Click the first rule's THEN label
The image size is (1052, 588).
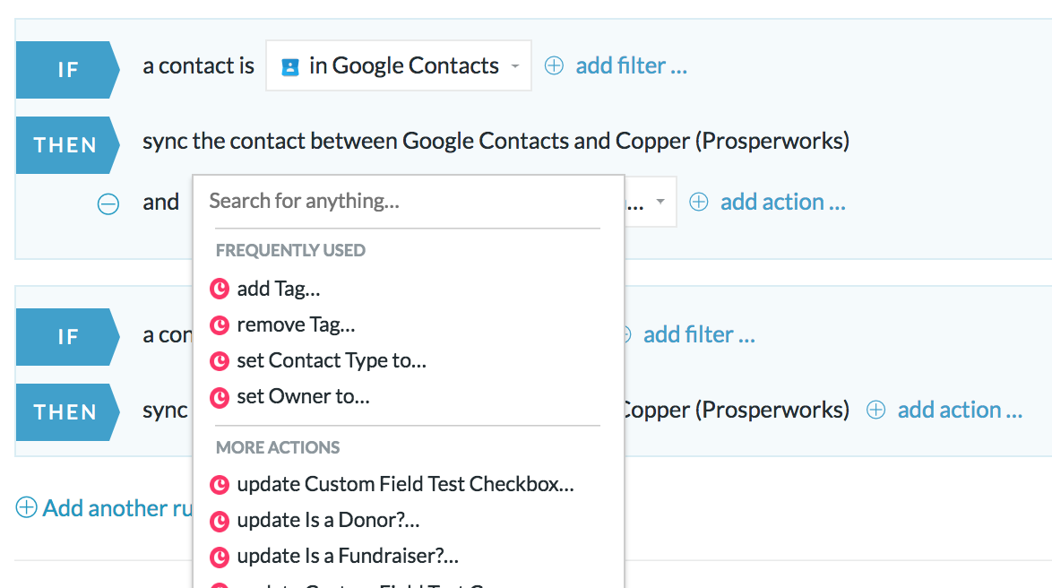[68, 145]
